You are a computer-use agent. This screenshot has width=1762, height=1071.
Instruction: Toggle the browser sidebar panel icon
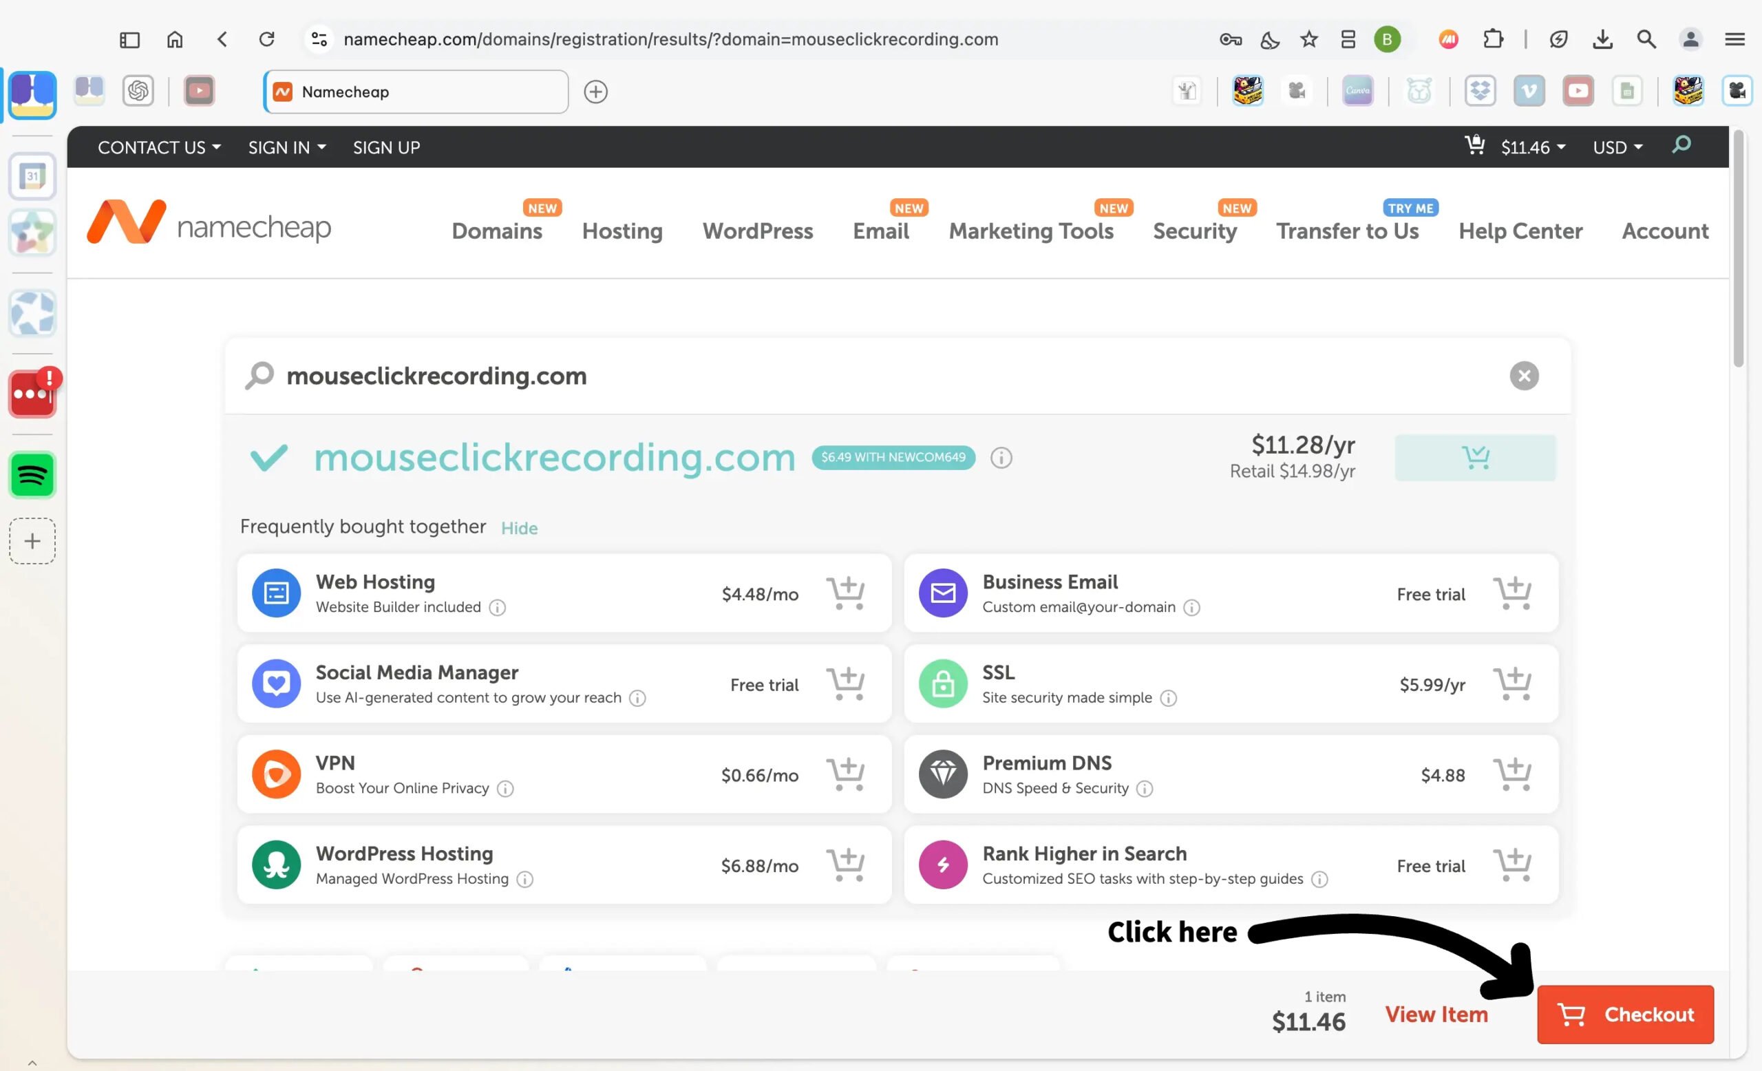click(x=129, y=39)
